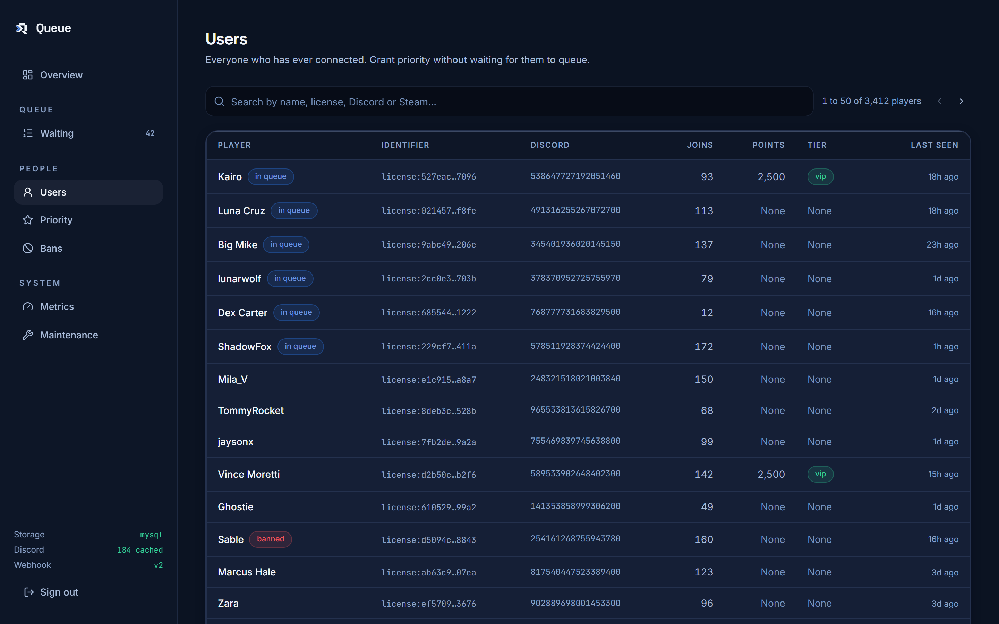Open the Priority page
The width and height of the screenshot is (999, 624).
[x=88, y=220]
